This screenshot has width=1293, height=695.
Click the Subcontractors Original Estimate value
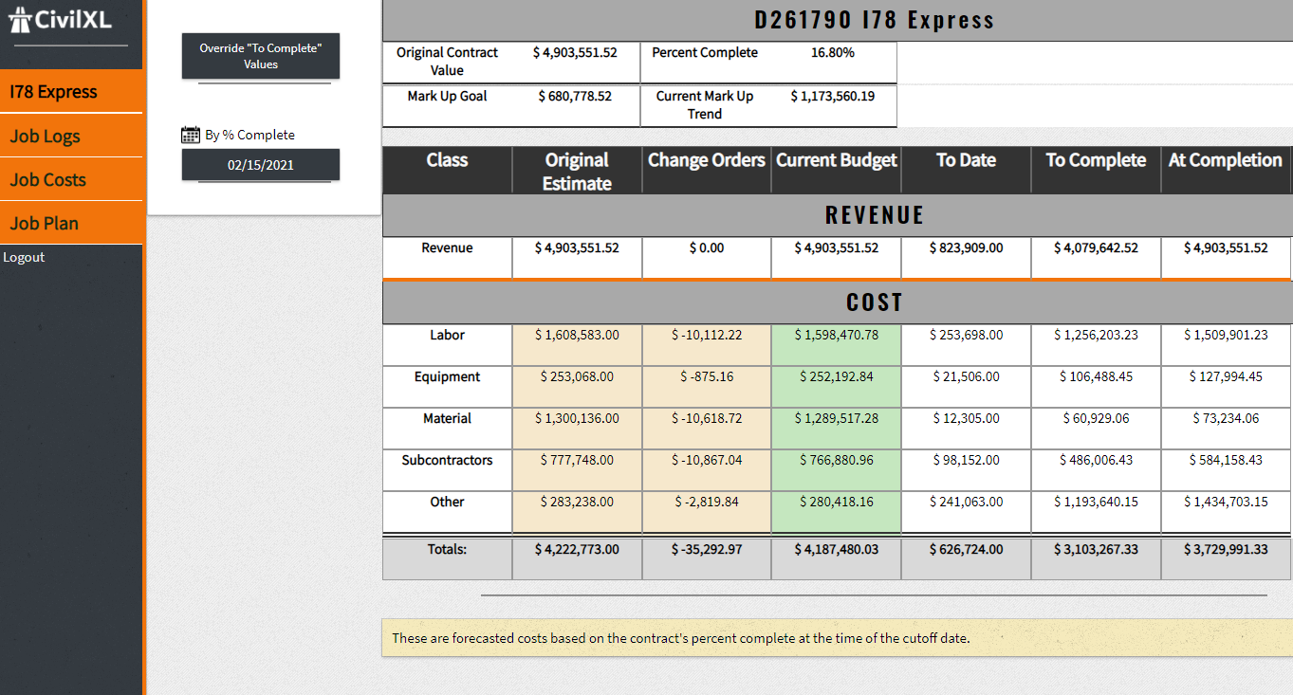(577, 460)
